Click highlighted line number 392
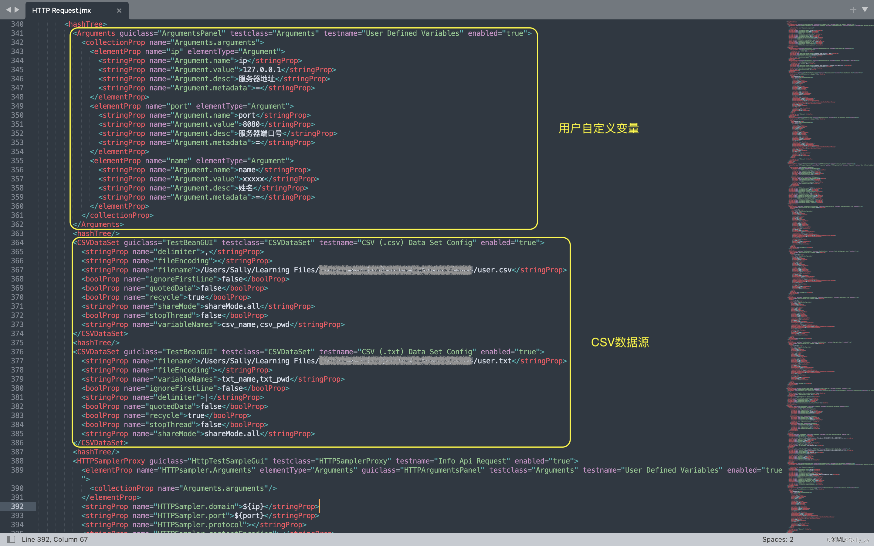The image size is (874, 546). tap(17, 506)
